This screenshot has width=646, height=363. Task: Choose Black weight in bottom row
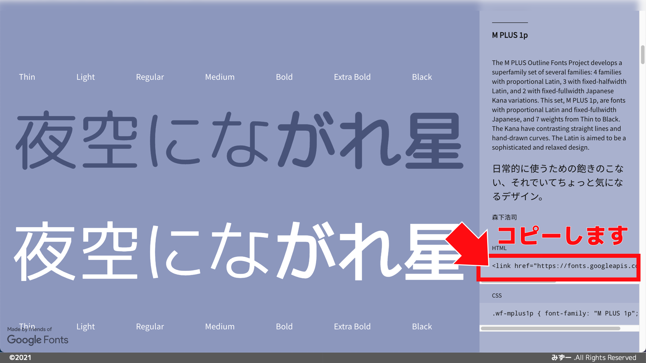(x=422, y=326)
